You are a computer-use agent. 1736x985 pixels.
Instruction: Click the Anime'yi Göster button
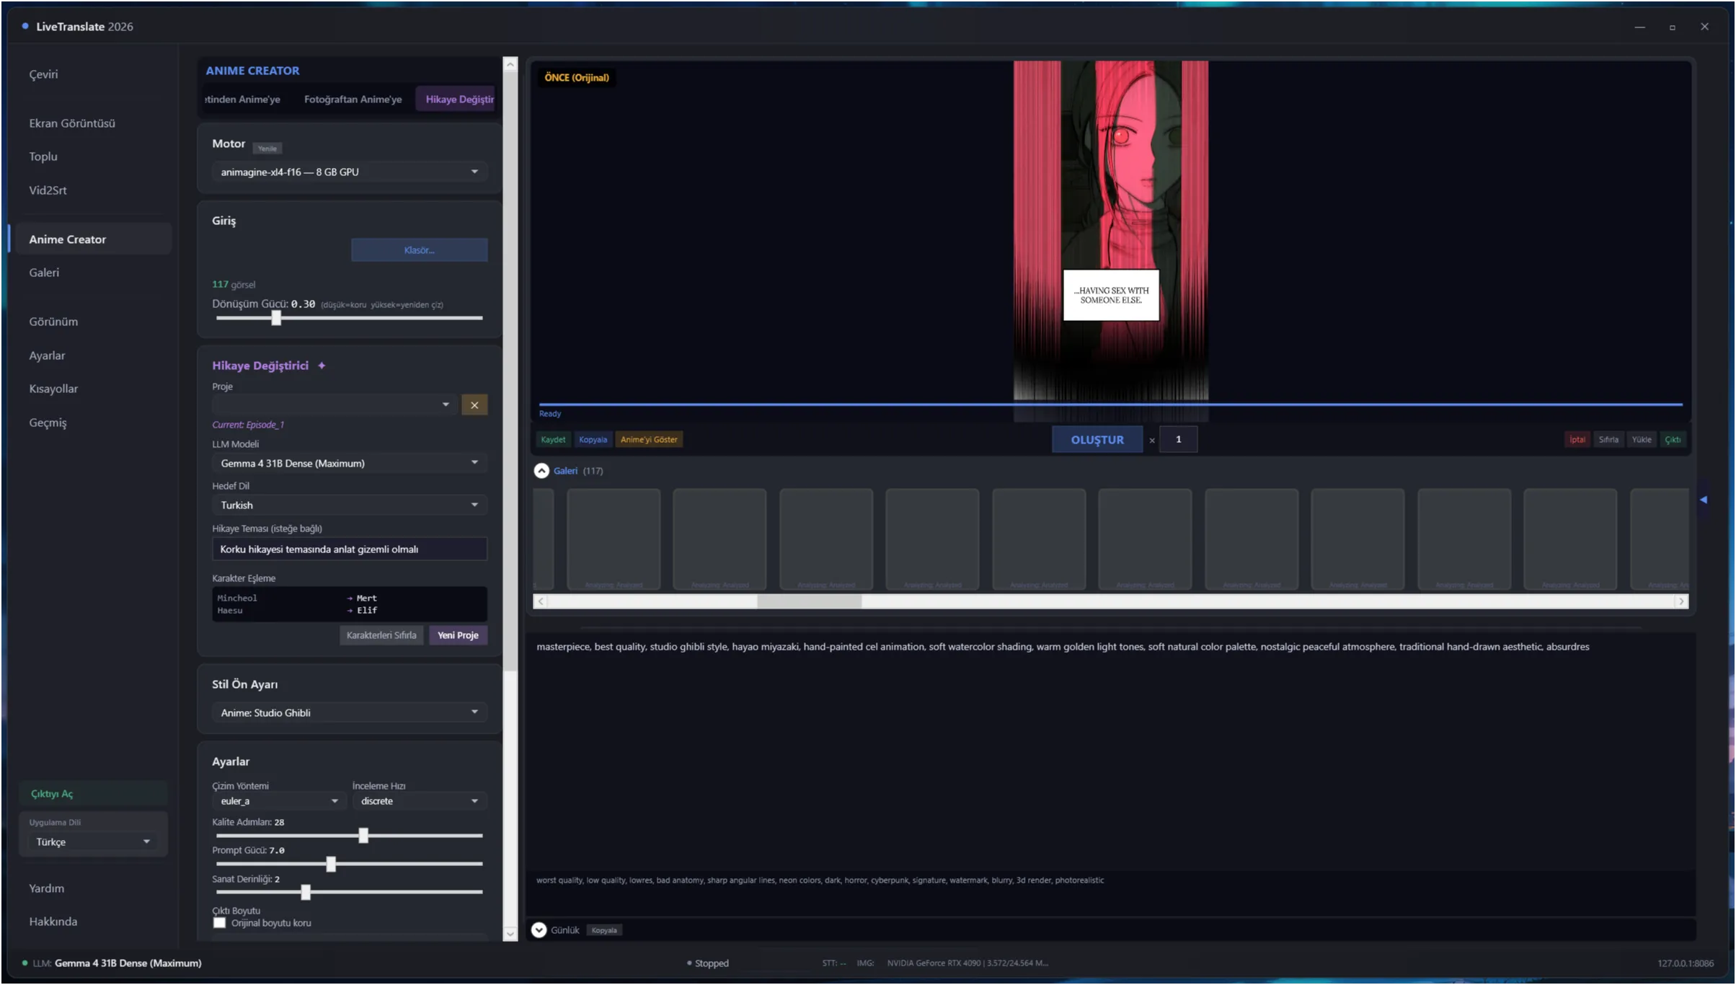649,440
